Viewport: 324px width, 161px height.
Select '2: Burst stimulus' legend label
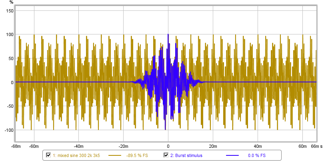[x=186, y=155]
